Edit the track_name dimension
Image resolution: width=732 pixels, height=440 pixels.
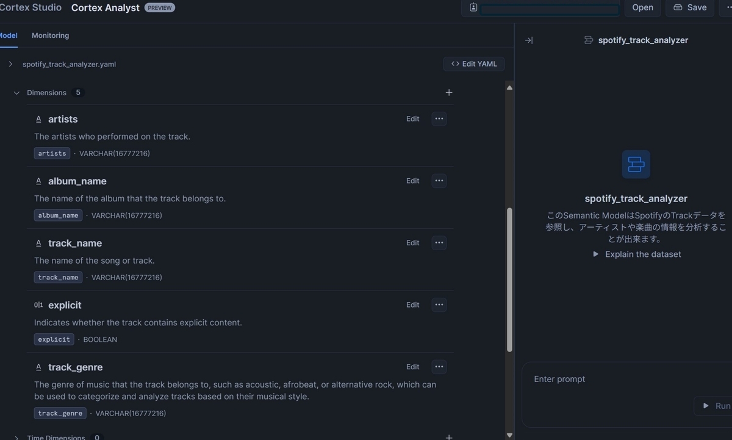(x=413, y=243)
